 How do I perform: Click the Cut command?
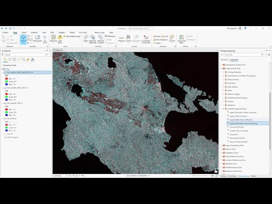[10, 36]
